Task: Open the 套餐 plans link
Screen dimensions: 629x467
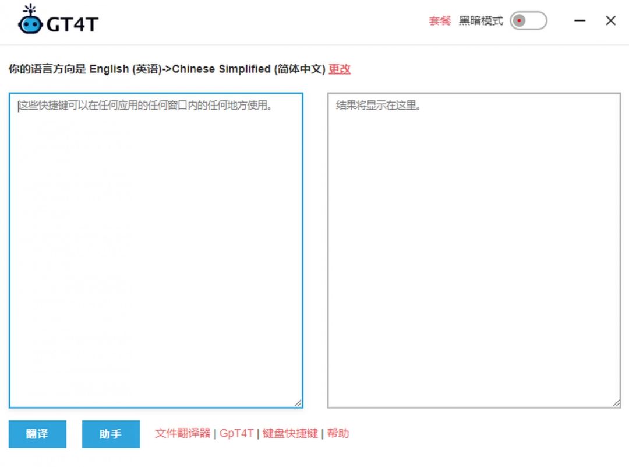Action: click(440, 20)
